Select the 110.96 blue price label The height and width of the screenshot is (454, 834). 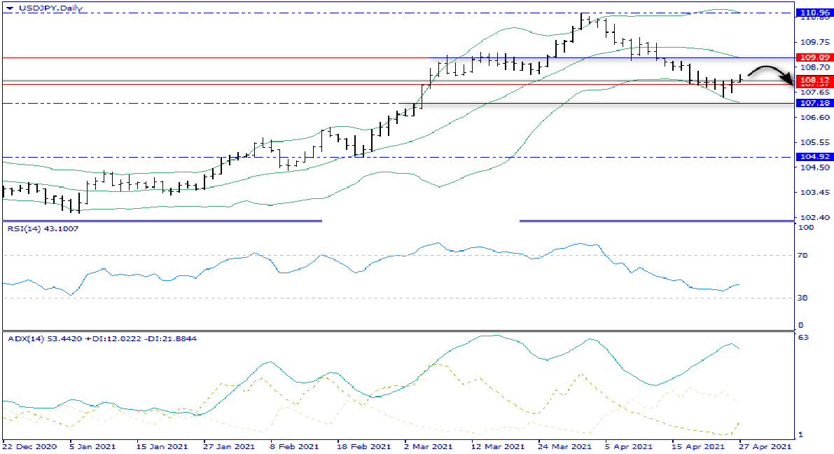[x=813, y=13]
